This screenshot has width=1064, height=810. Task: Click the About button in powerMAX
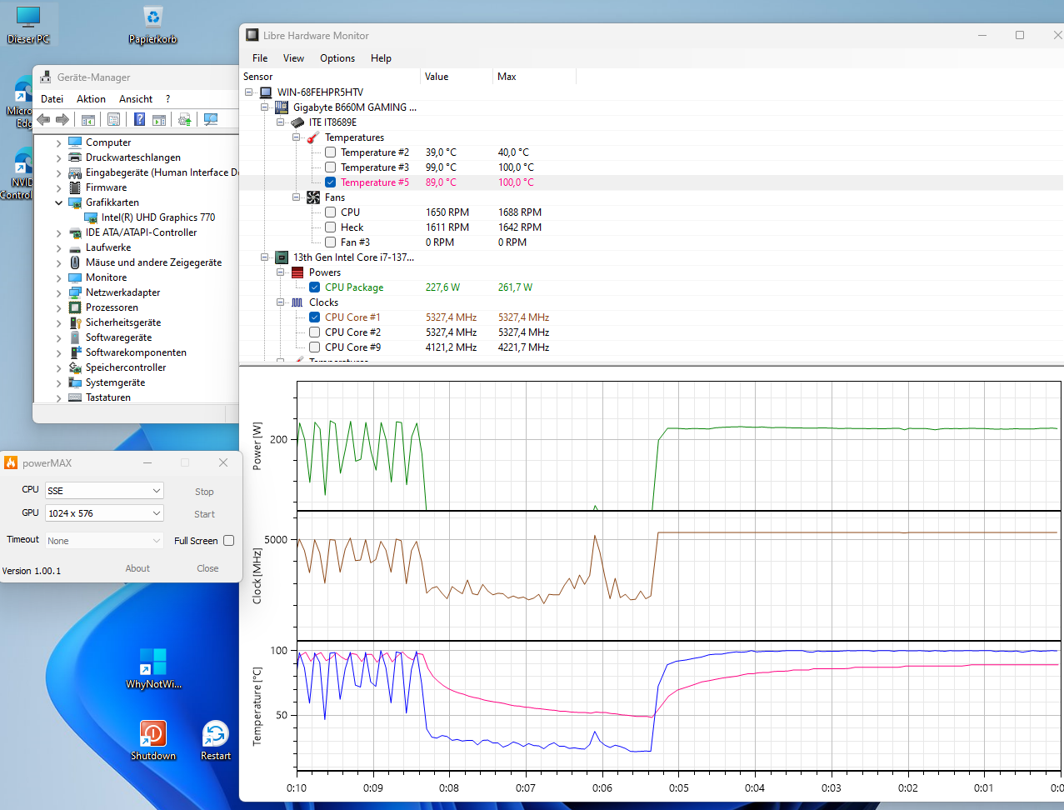(137, 568)
